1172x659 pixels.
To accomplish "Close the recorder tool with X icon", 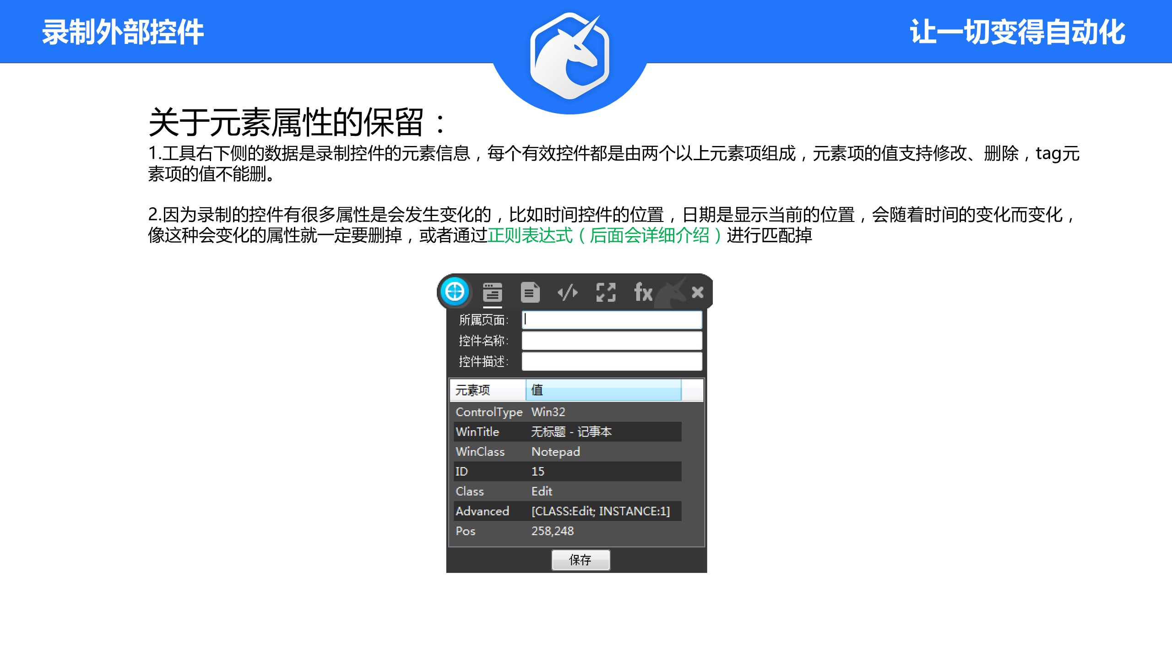I will tap(697, 292).
